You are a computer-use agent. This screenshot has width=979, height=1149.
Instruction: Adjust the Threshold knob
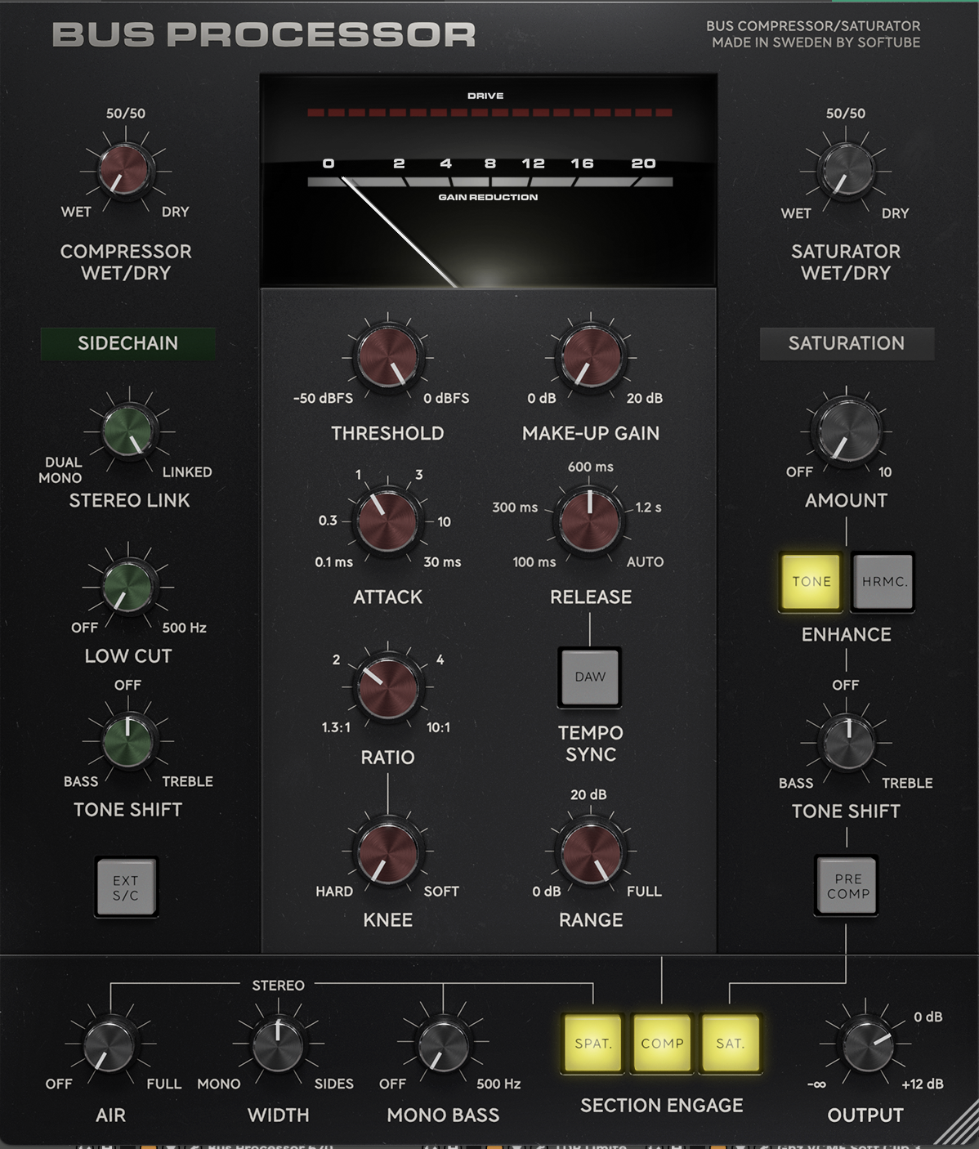coord(388,358)
